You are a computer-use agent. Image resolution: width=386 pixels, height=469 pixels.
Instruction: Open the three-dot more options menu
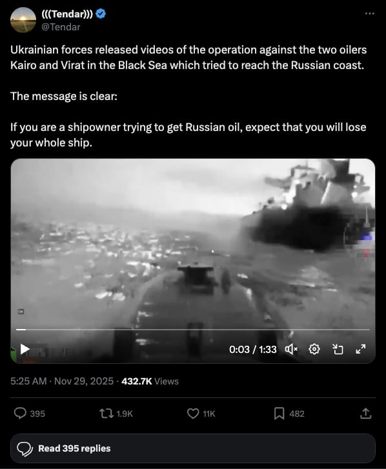click(x=370, y=14)
